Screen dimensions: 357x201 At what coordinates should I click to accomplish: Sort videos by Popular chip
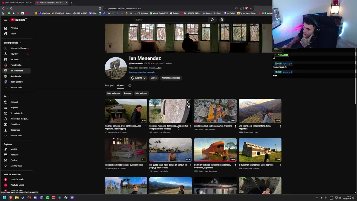127,93
